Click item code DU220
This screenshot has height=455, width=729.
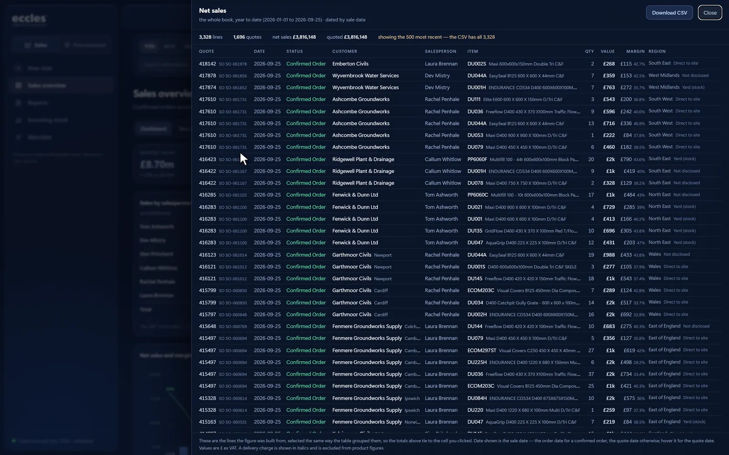coord(475,410)
